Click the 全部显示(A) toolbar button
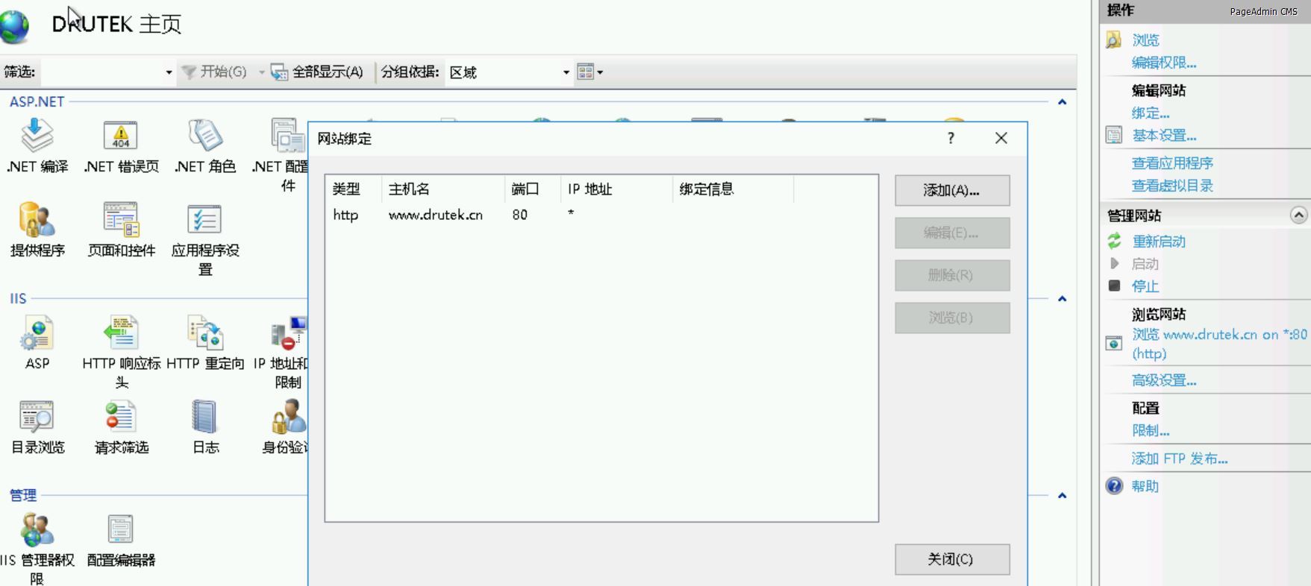This screenshot has height=586, width=1311. point(317,72)
